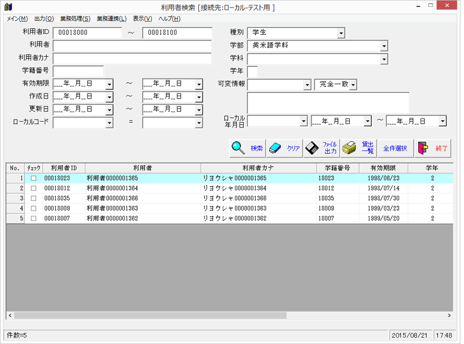Click the scrollbar left arrow
Screen dimensions: 464x344
[10, 316]
